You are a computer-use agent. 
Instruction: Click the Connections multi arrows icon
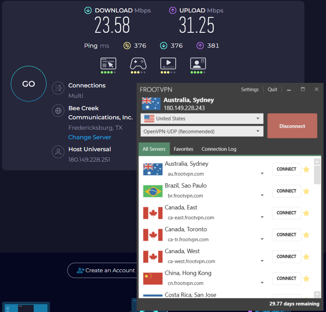pos(58,88)
